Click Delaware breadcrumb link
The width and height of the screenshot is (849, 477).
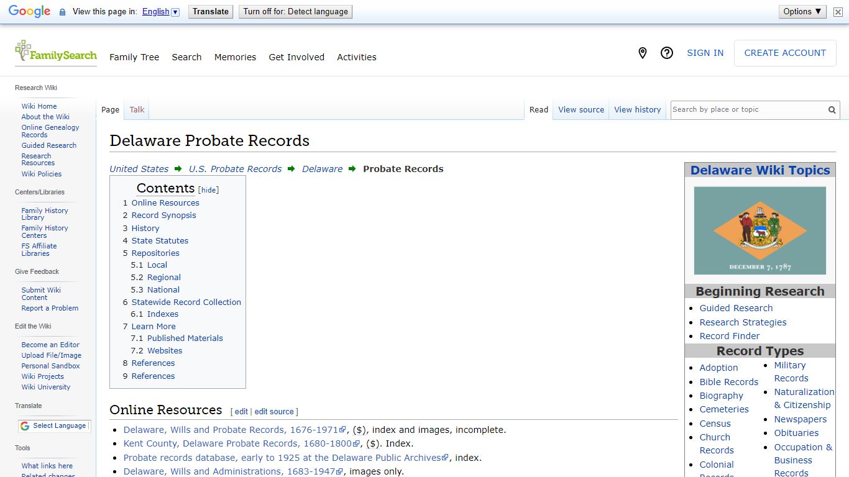pyautogui.click(x=323, y=169)
